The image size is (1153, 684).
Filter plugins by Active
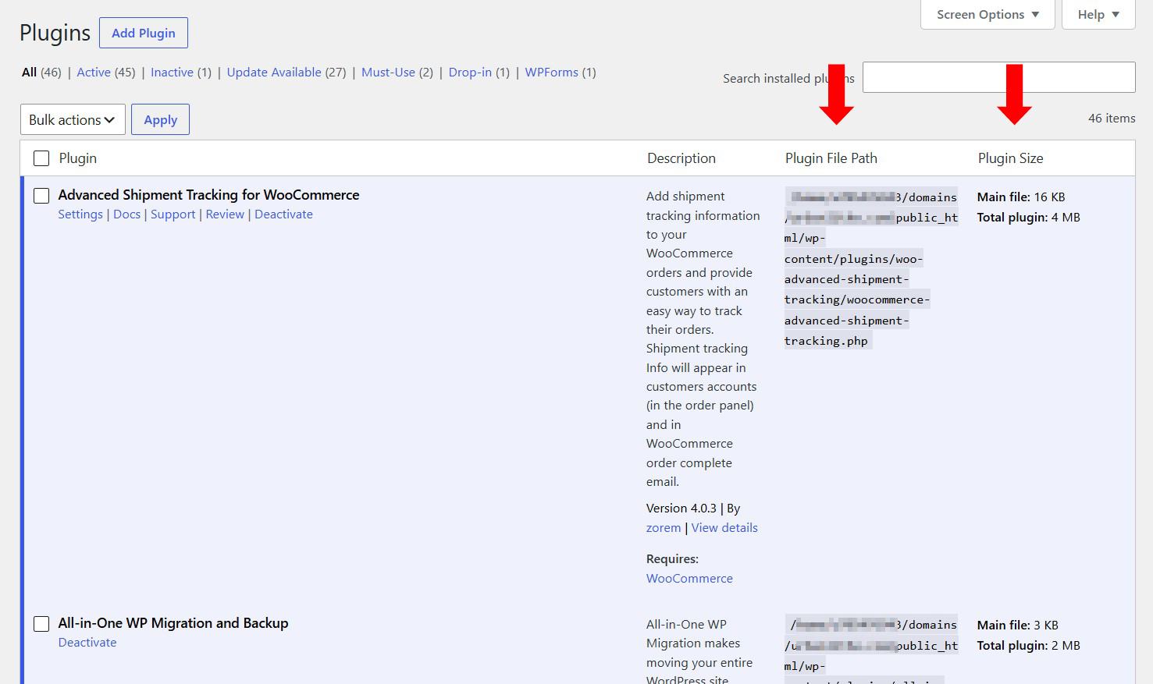(94, 73)
